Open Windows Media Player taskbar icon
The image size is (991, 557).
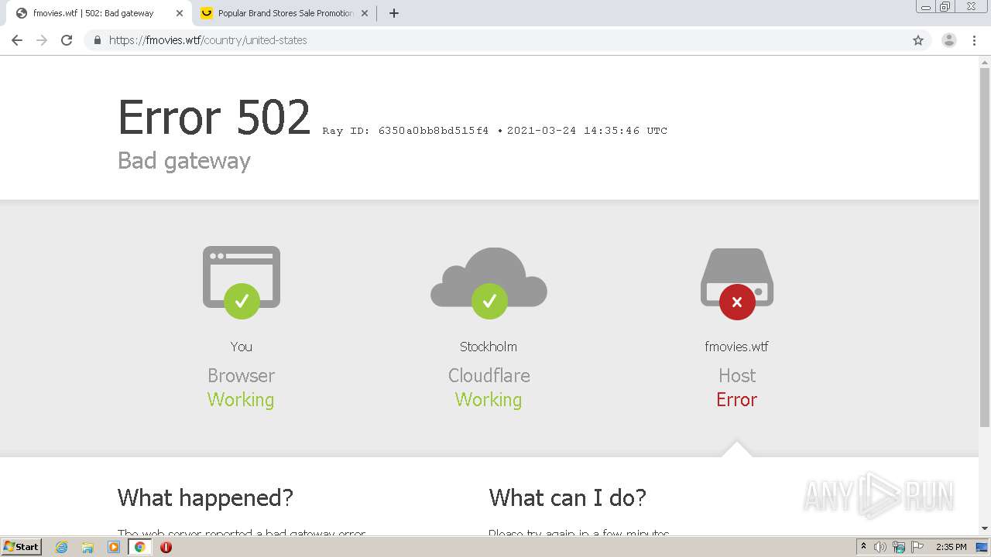[114, 547]
